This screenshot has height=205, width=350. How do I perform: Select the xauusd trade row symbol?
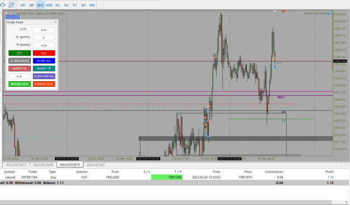[10, 178]
